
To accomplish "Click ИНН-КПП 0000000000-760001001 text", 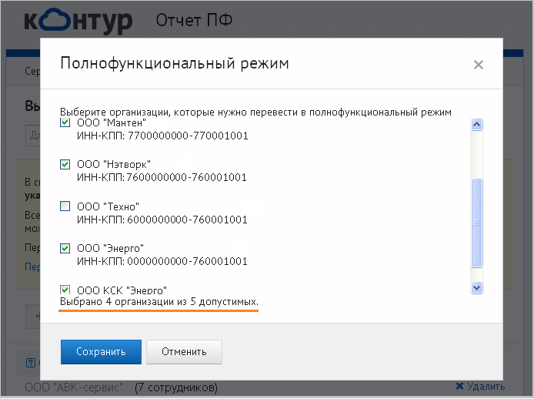I will coord(162,261).
